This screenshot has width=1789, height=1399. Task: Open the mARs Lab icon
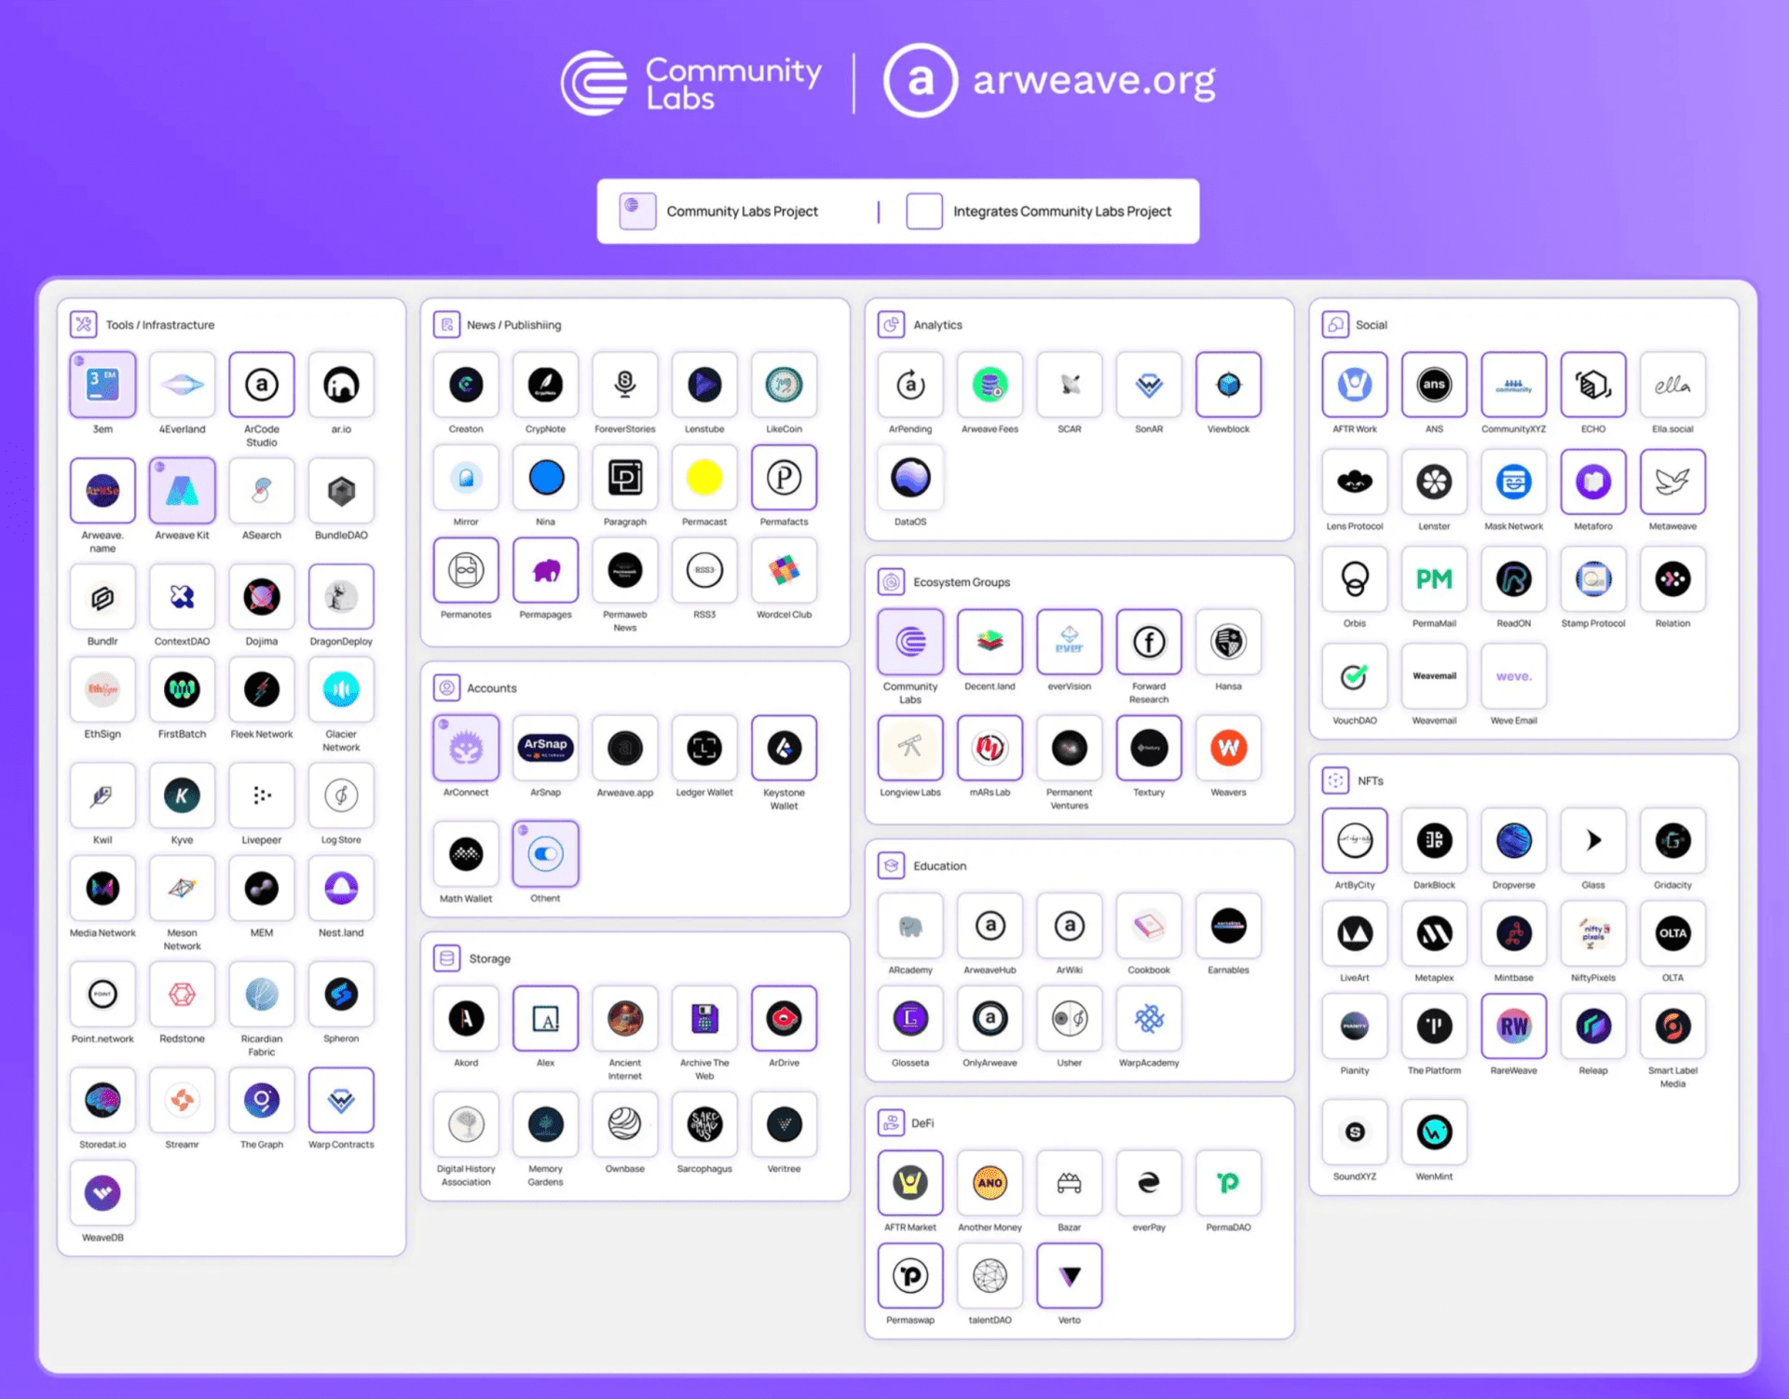[990, 748]
